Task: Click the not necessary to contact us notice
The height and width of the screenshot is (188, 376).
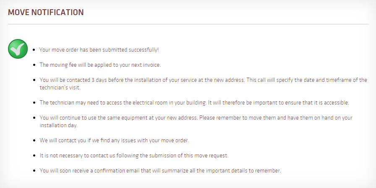Action: 134,155
